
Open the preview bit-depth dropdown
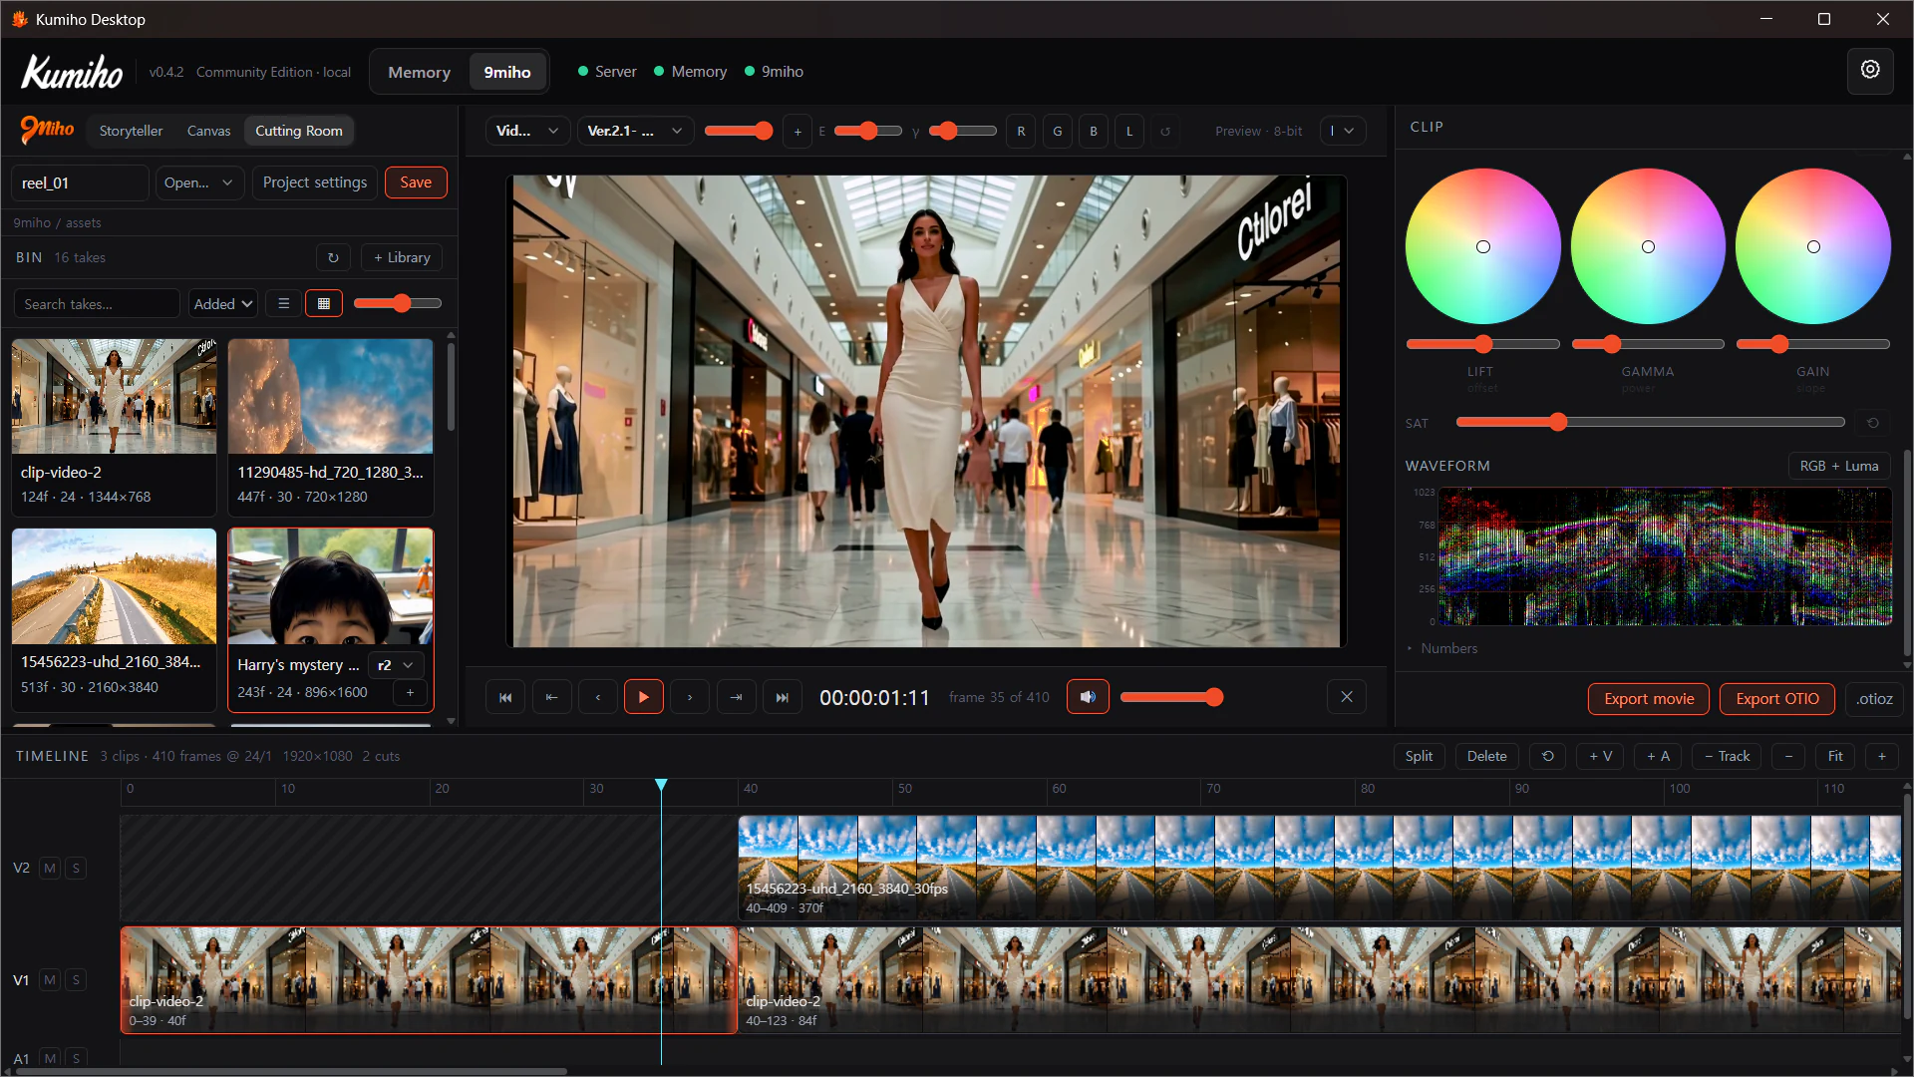point(1342,131)
